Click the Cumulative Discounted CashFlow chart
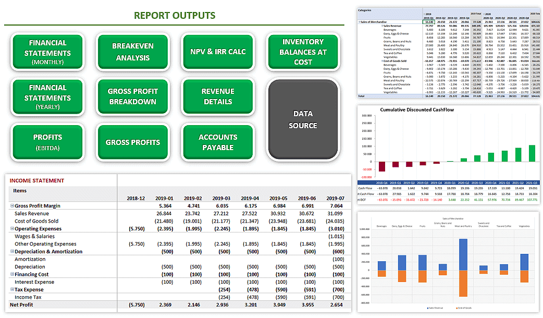543x318 pixels. [449, 155]
